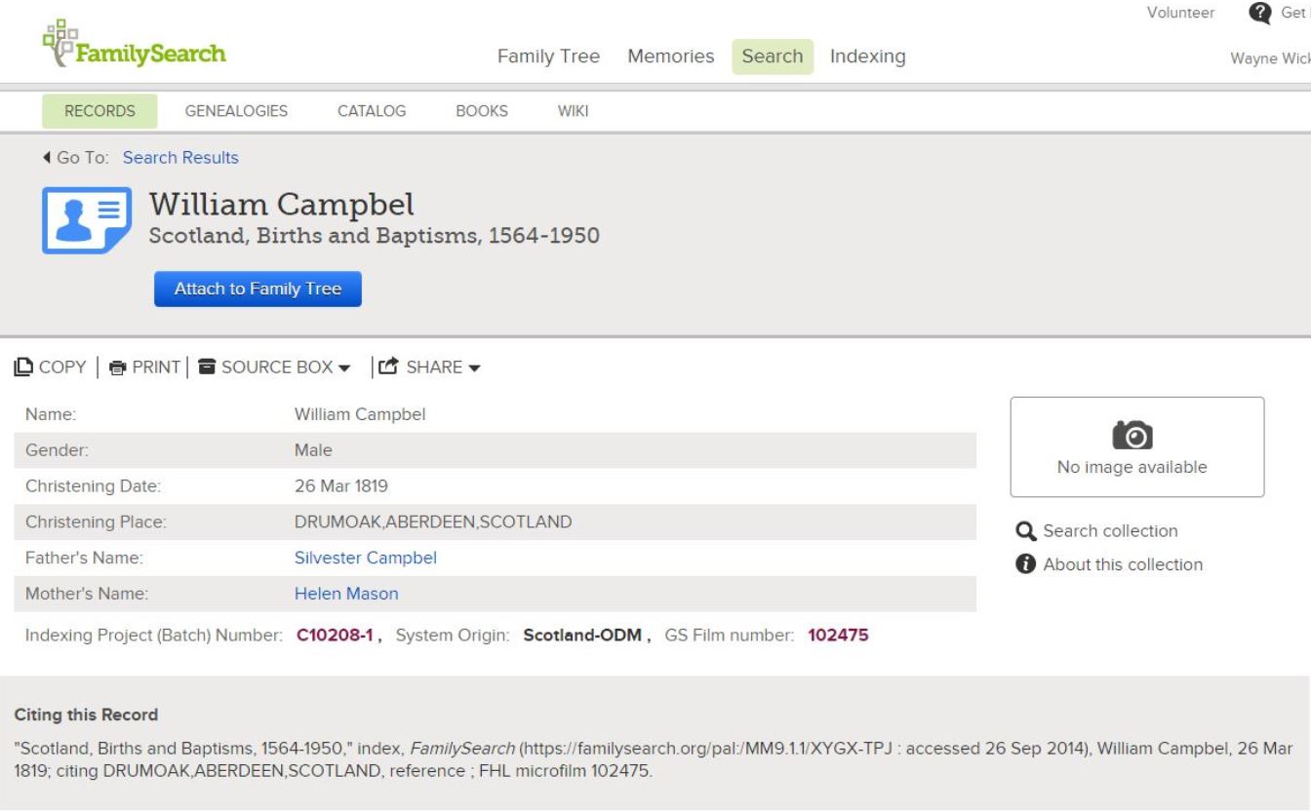Click the Copy icon

pyautogui.click(x=23, y=367)
